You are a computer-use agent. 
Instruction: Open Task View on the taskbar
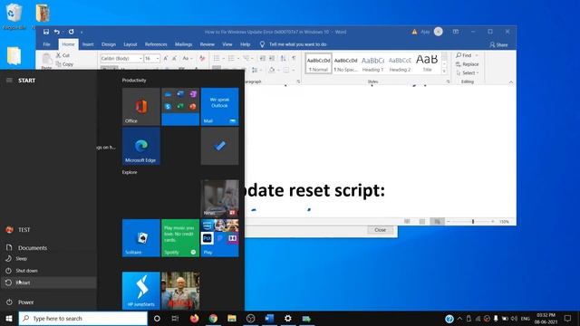(175, 318)
